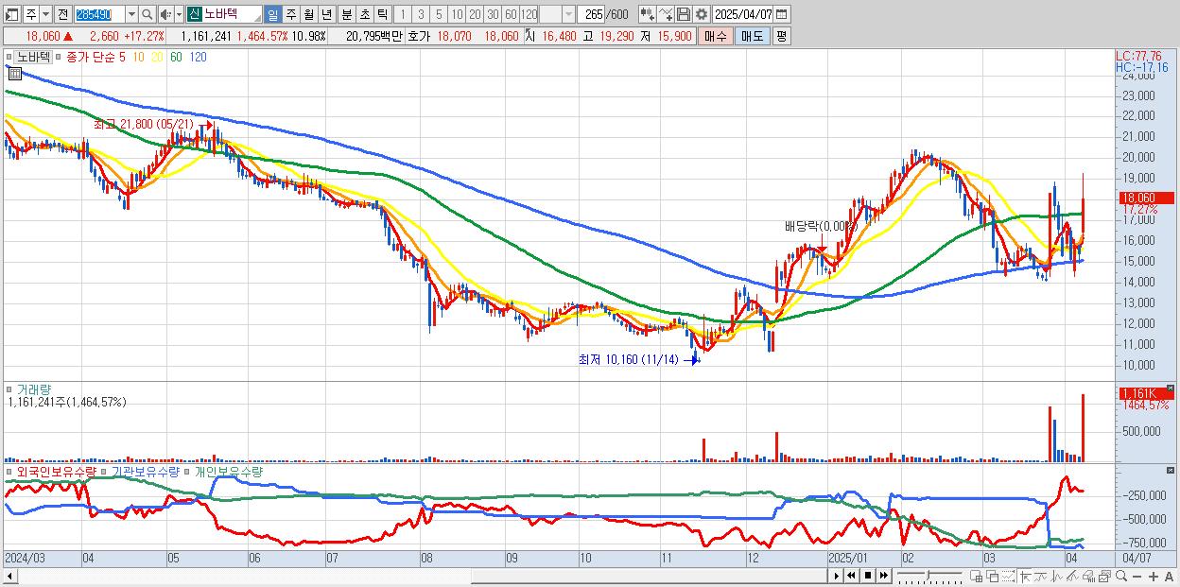Viewport: 1180px width, 587px height.
Task: Select the 일 daily period button
Action: click(x=272, y=15)
